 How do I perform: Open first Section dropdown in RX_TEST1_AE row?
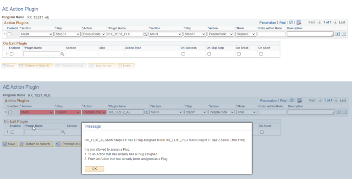(36, 34)
